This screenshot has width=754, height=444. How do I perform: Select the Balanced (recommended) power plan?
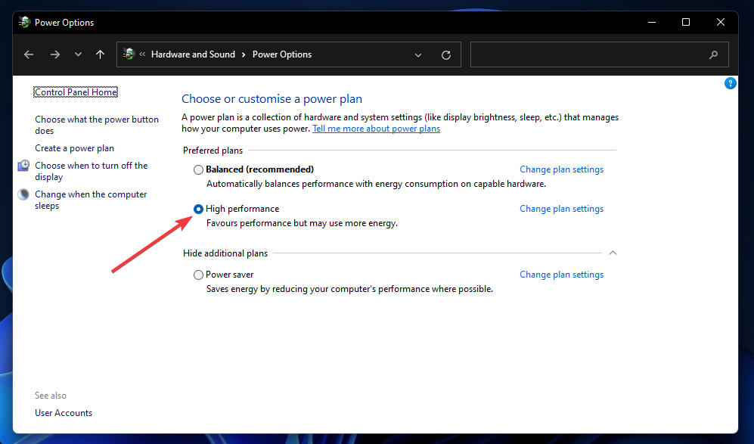click(197, 169)
